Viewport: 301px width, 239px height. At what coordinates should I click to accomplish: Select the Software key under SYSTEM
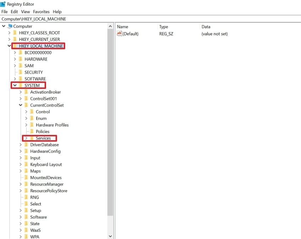tap(38, 217)
